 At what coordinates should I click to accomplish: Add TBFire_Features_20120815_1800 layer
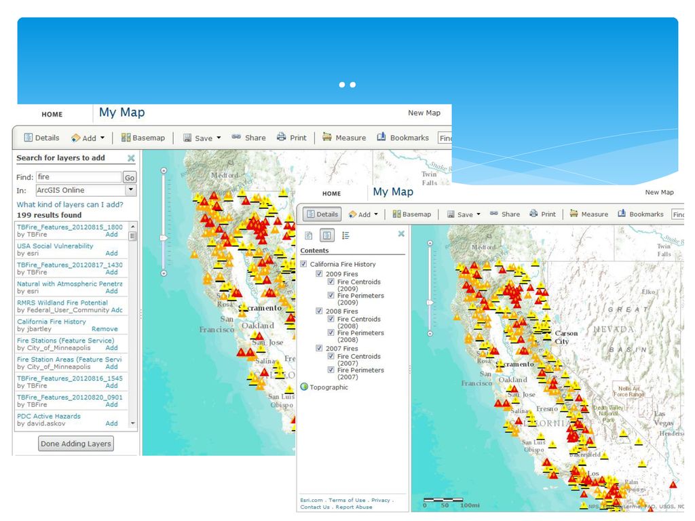pos(111,234)
